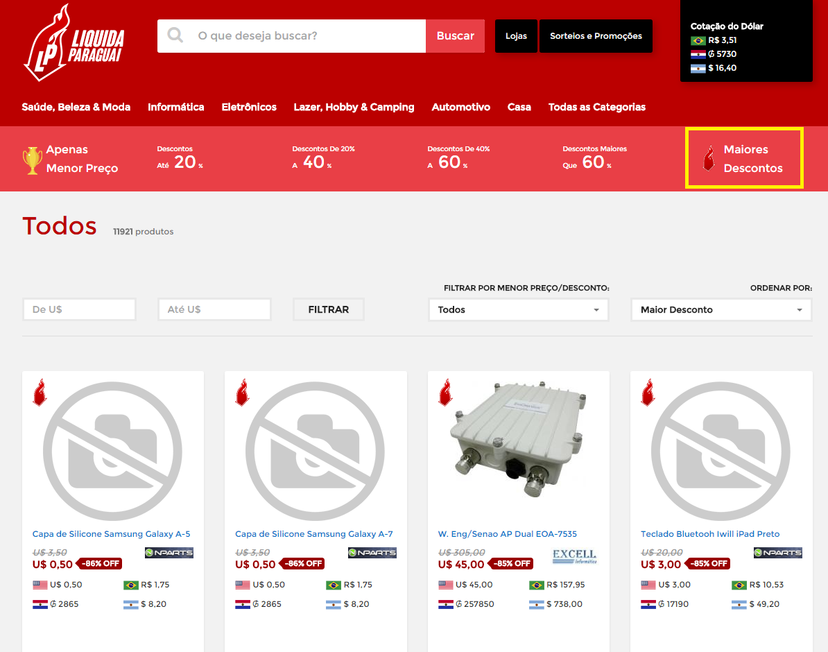
Task: Click the magnifying glass search icon
Action: [175, 35]
